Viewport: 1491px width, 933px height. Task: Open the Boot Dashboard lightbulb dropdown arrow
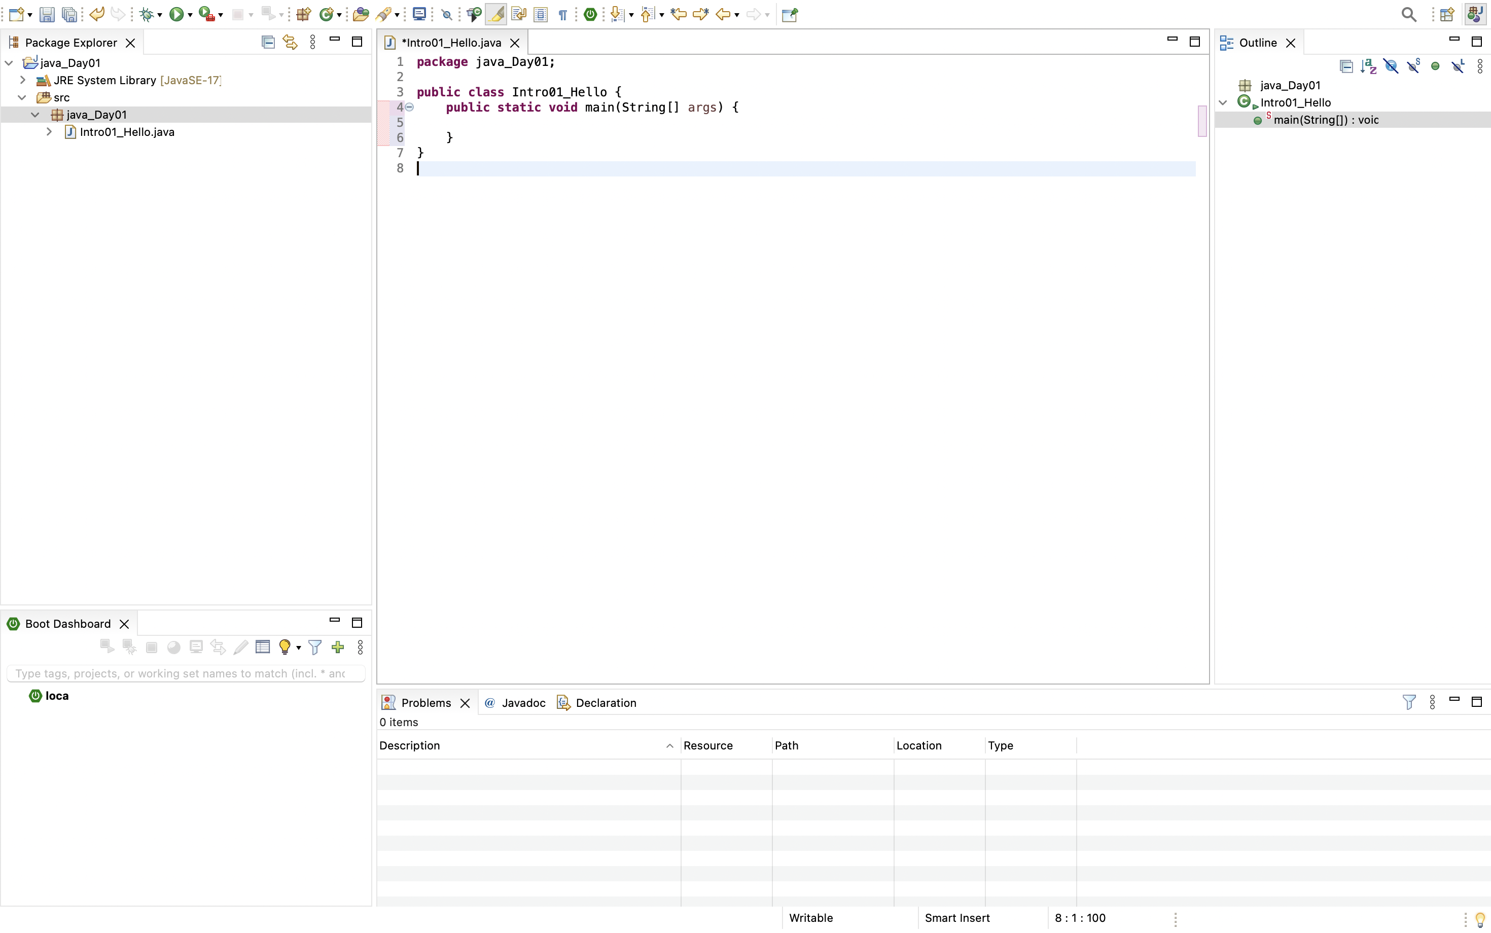click(x=299, y=648)
